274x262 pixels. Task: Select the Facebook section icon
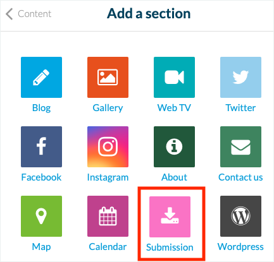pos(41,146)
